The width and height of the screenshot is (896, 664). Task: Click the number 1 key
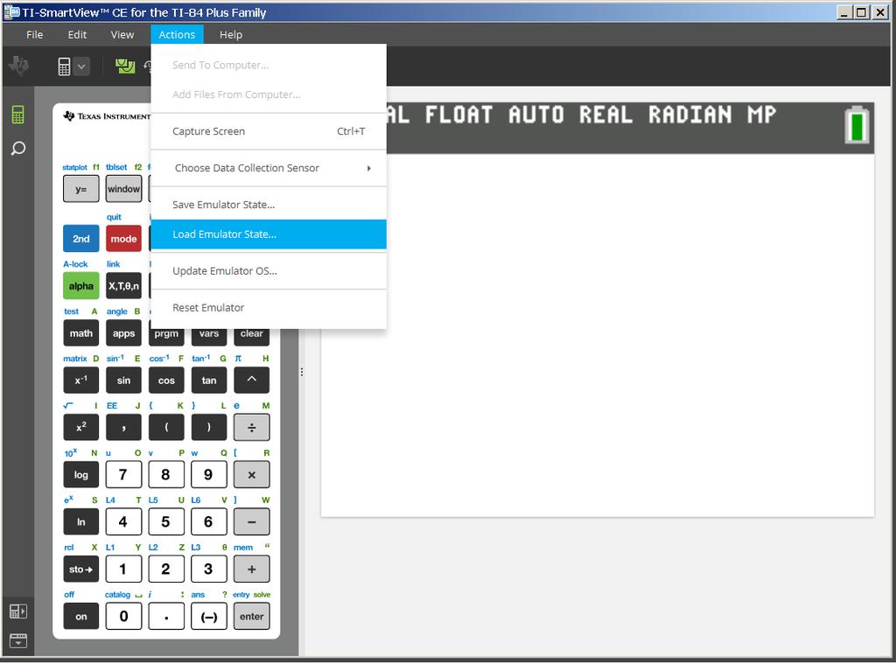123,570
